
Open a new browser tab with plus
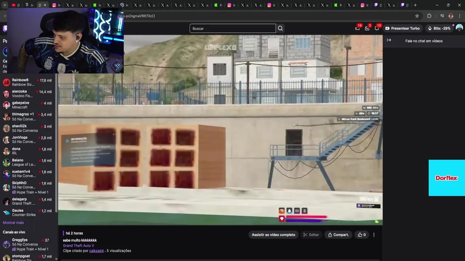tap(415, 5)
